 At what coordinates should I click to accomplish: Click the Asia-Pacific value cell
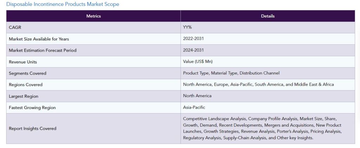pos(268,107)
